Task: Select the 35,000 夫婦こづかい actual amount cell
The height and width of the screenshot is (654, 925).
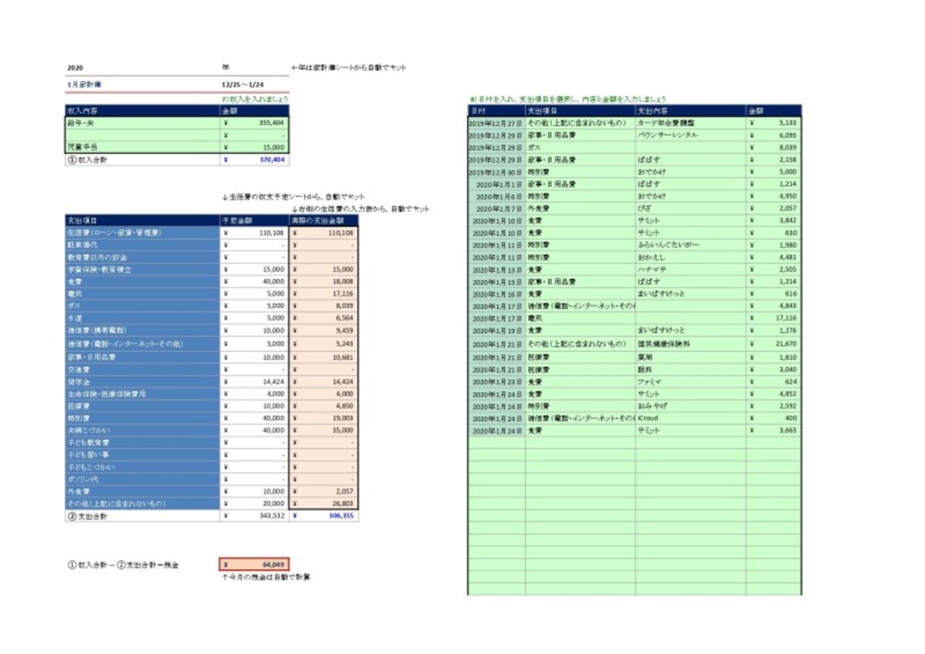Action: click(x=324, y=430)
